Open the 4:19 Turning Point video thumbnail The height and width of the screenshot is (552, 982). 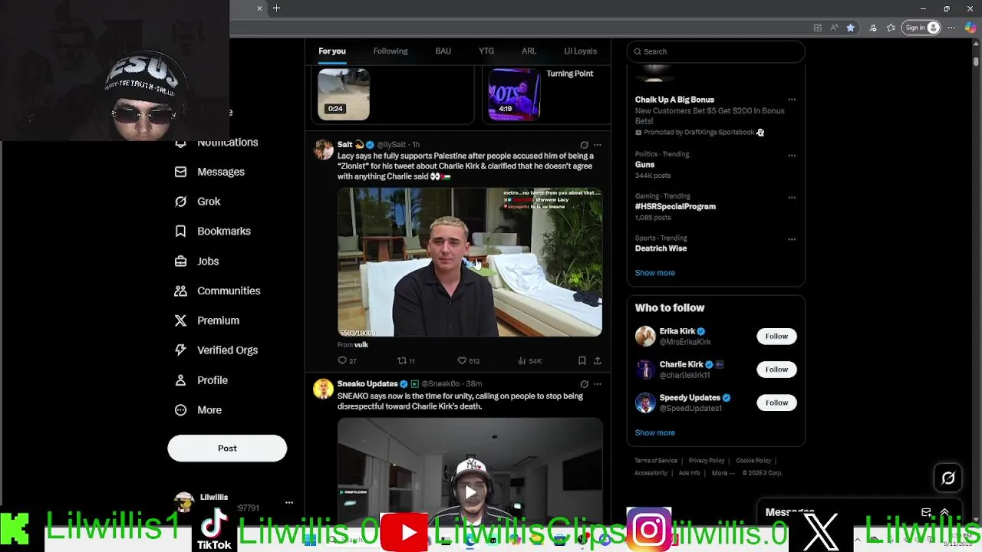coord(514,94)
